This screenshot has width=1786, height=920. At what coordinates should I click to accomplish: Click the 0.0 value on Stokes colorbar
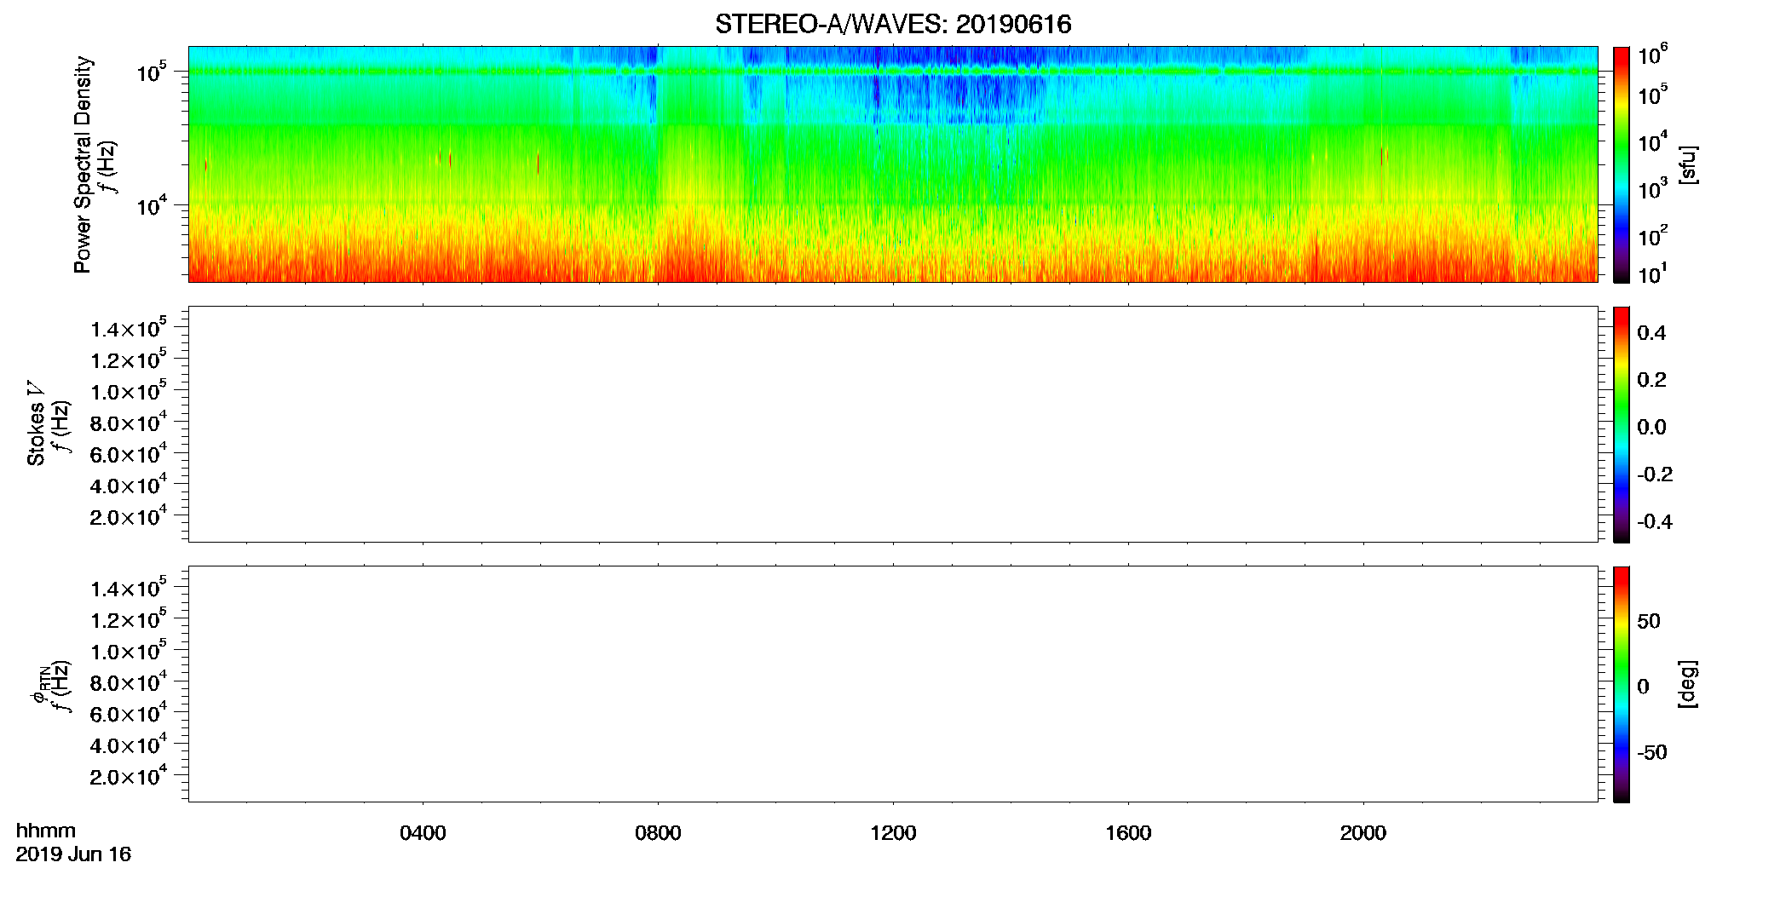tap(1651, 428)
